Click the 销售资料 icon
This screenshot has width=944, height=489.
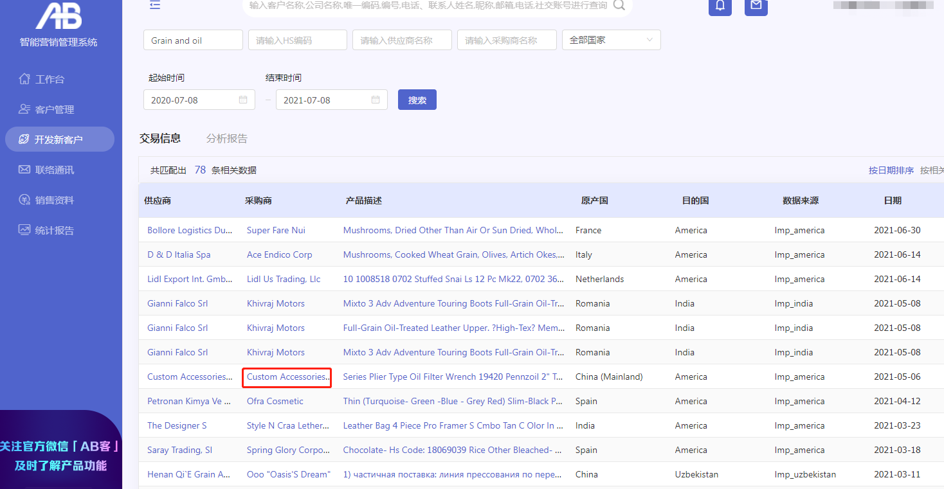tap(24, 200)
